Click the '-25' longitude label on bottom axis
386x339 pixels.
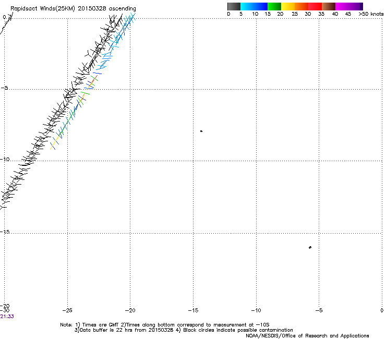tap(67, 310)
